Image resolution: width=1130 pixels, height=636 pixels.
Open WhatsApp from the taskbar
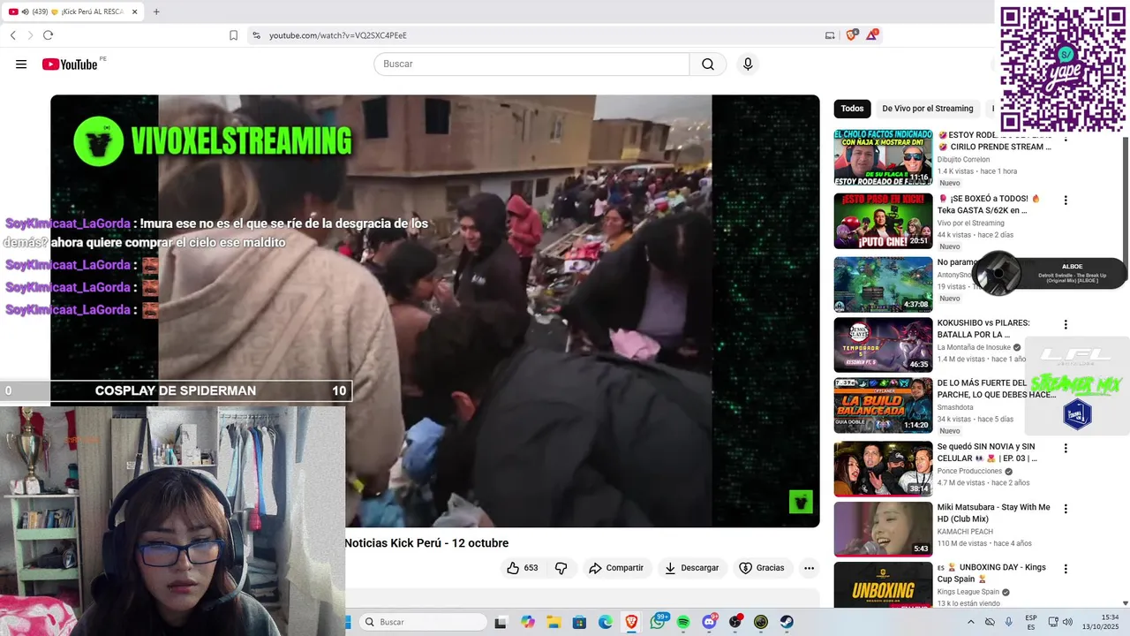pyautogui.click(x=659, y=622)
